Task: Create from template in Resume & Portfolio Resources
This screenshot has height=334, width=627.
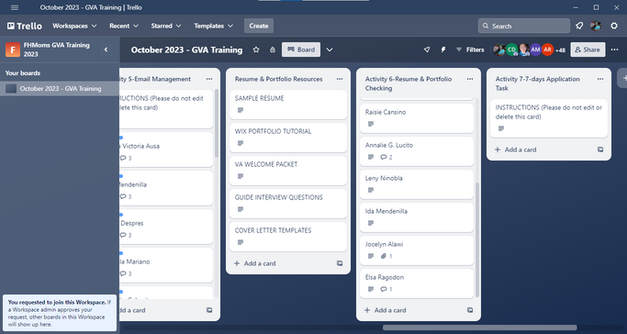Action: pos(340,263)
